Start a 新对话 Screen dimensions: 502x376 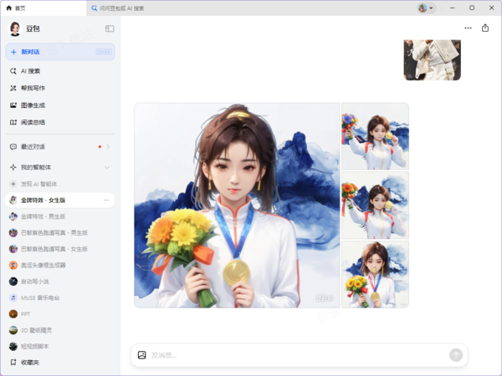click(60, 52)
